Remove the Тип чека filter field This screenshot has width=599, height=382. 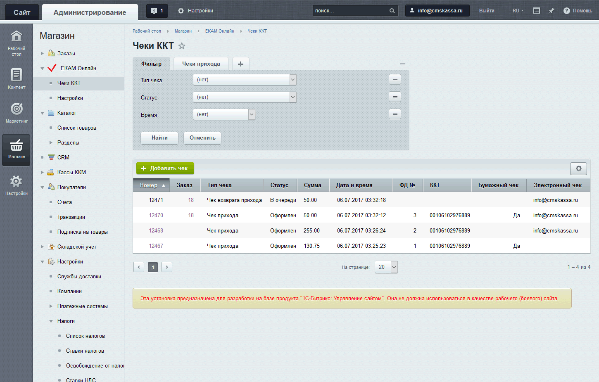point(395,79)
